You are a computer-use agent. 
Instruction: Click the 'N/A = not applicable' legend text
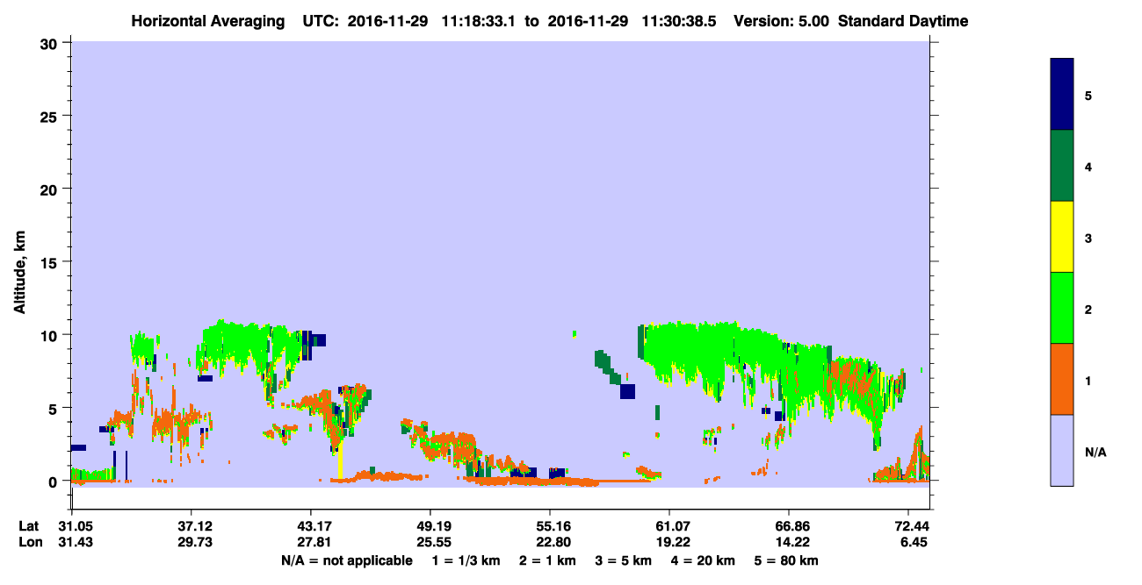[346, 560]
